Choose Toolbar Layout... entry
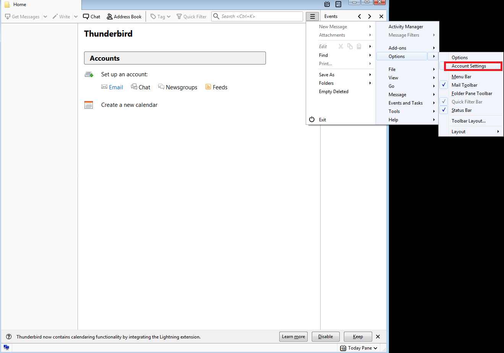This screenshot has height=353, width=504. pyautogui.click(x=468, y=121)
